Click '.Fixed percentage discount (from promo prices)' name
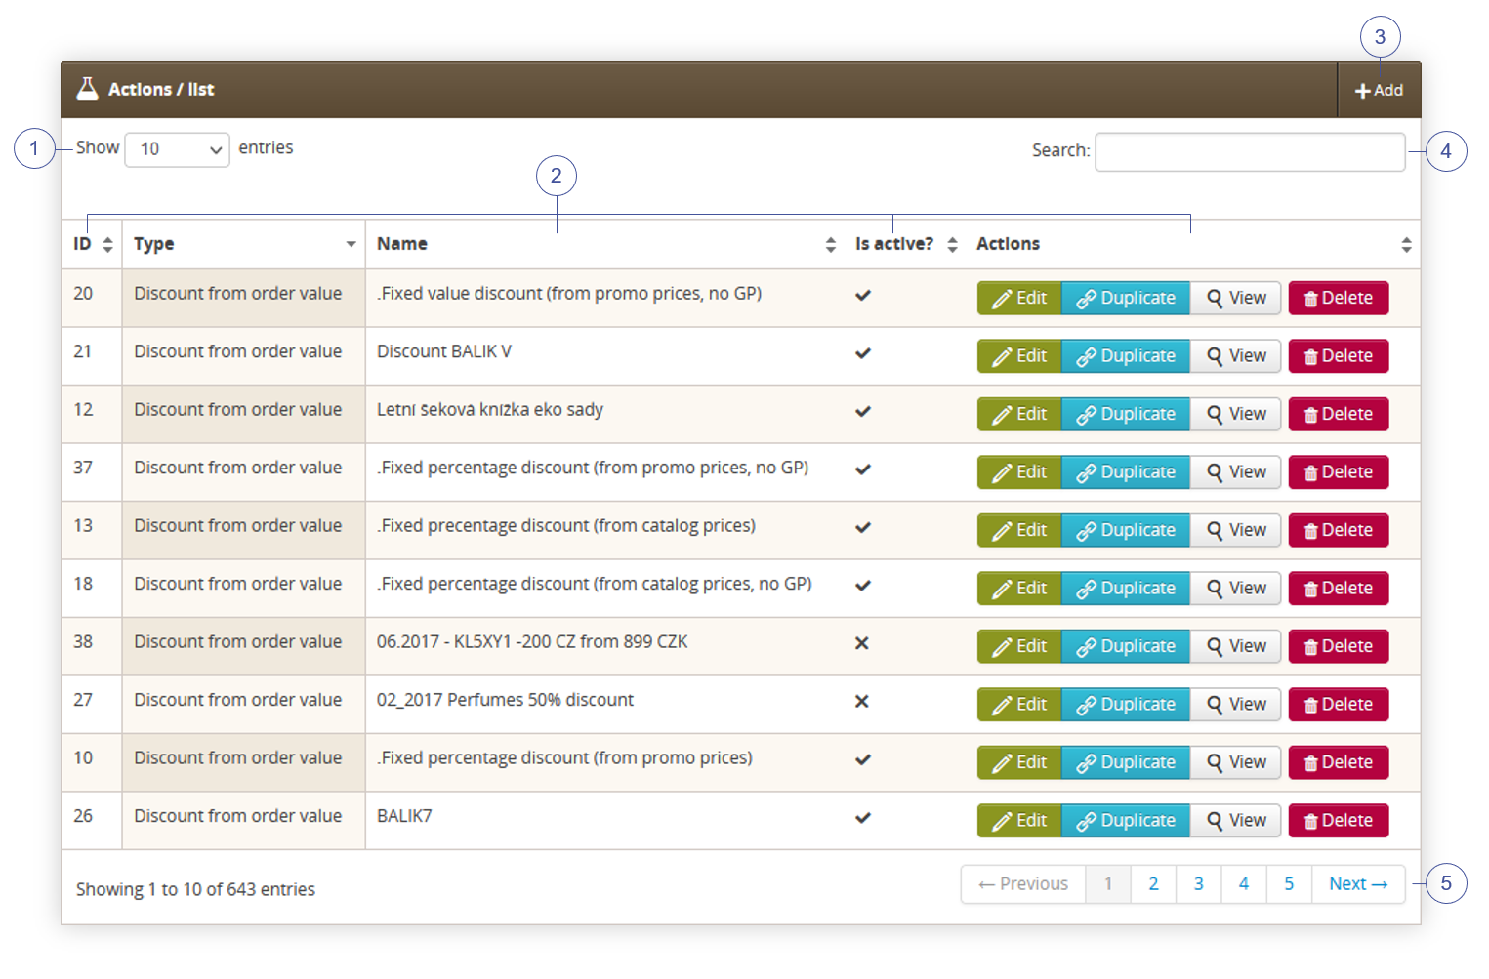The image size is (1489, 979). 564,758
